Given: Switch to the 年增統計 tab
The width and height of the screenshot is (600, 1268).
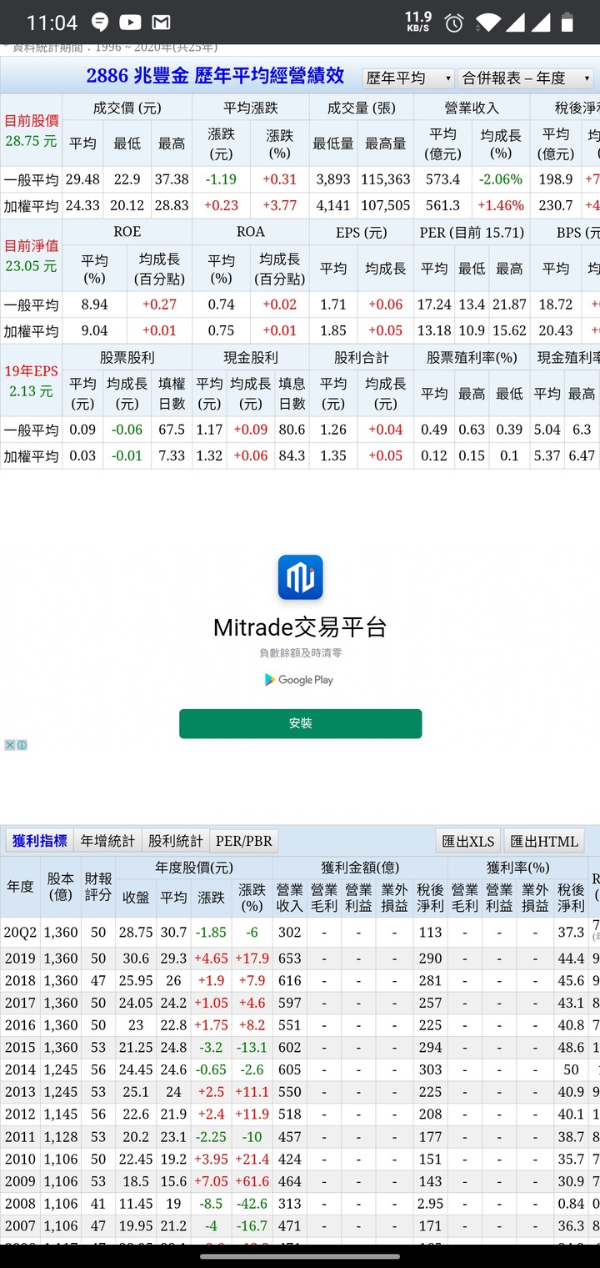Looking at the screenshot, I should [x=107, y=840].
